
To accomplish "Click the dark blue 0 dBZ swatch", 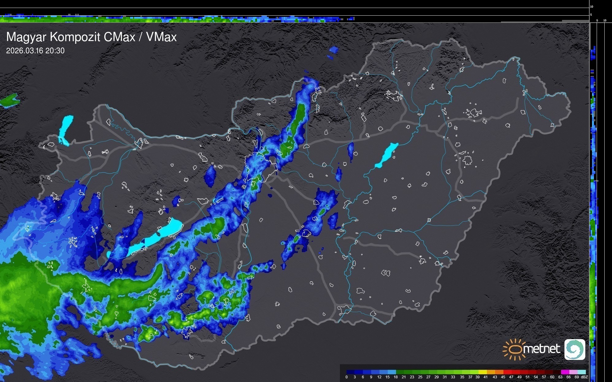I will 351,372.
